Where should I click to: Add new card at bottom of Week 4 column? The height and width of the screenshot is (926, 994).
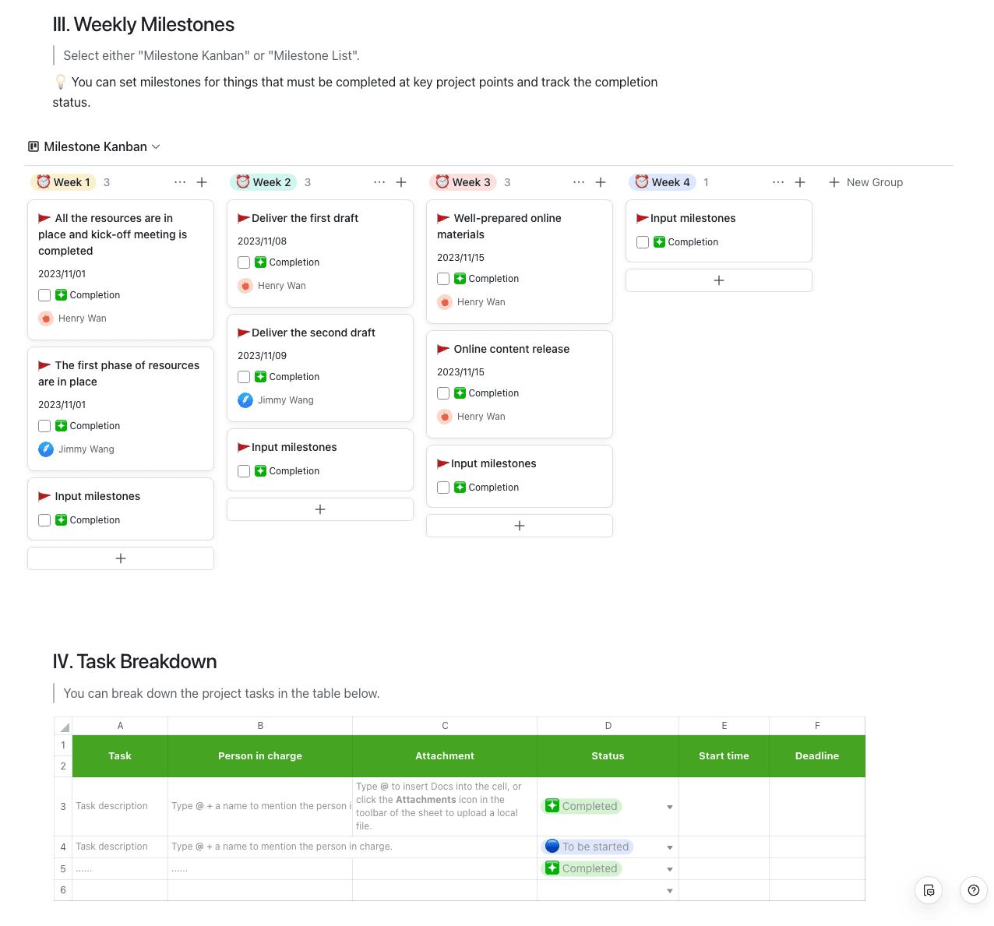tap(719, 280)
